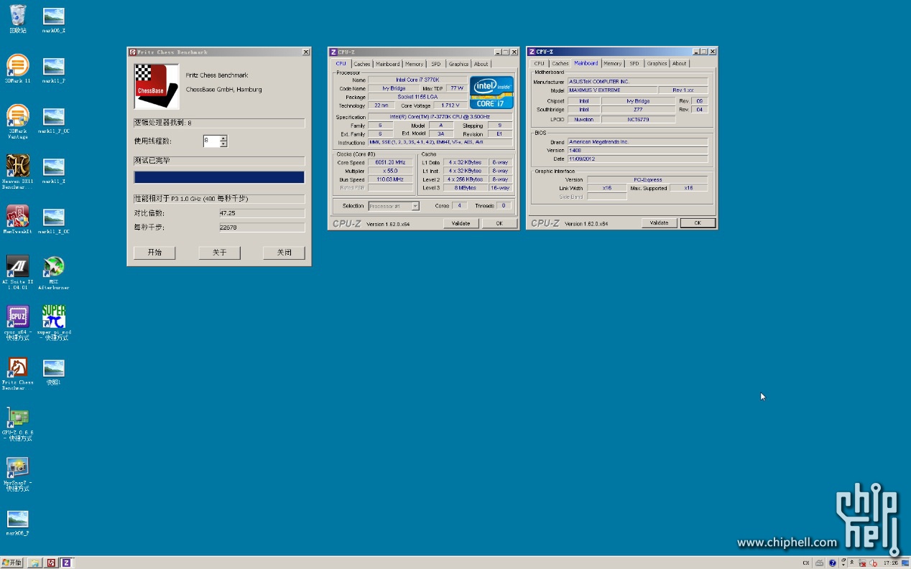Switch to CPU tab in right CPU-Z window
Viewport: 911px width, 569px height.
[x=540, y=64]
